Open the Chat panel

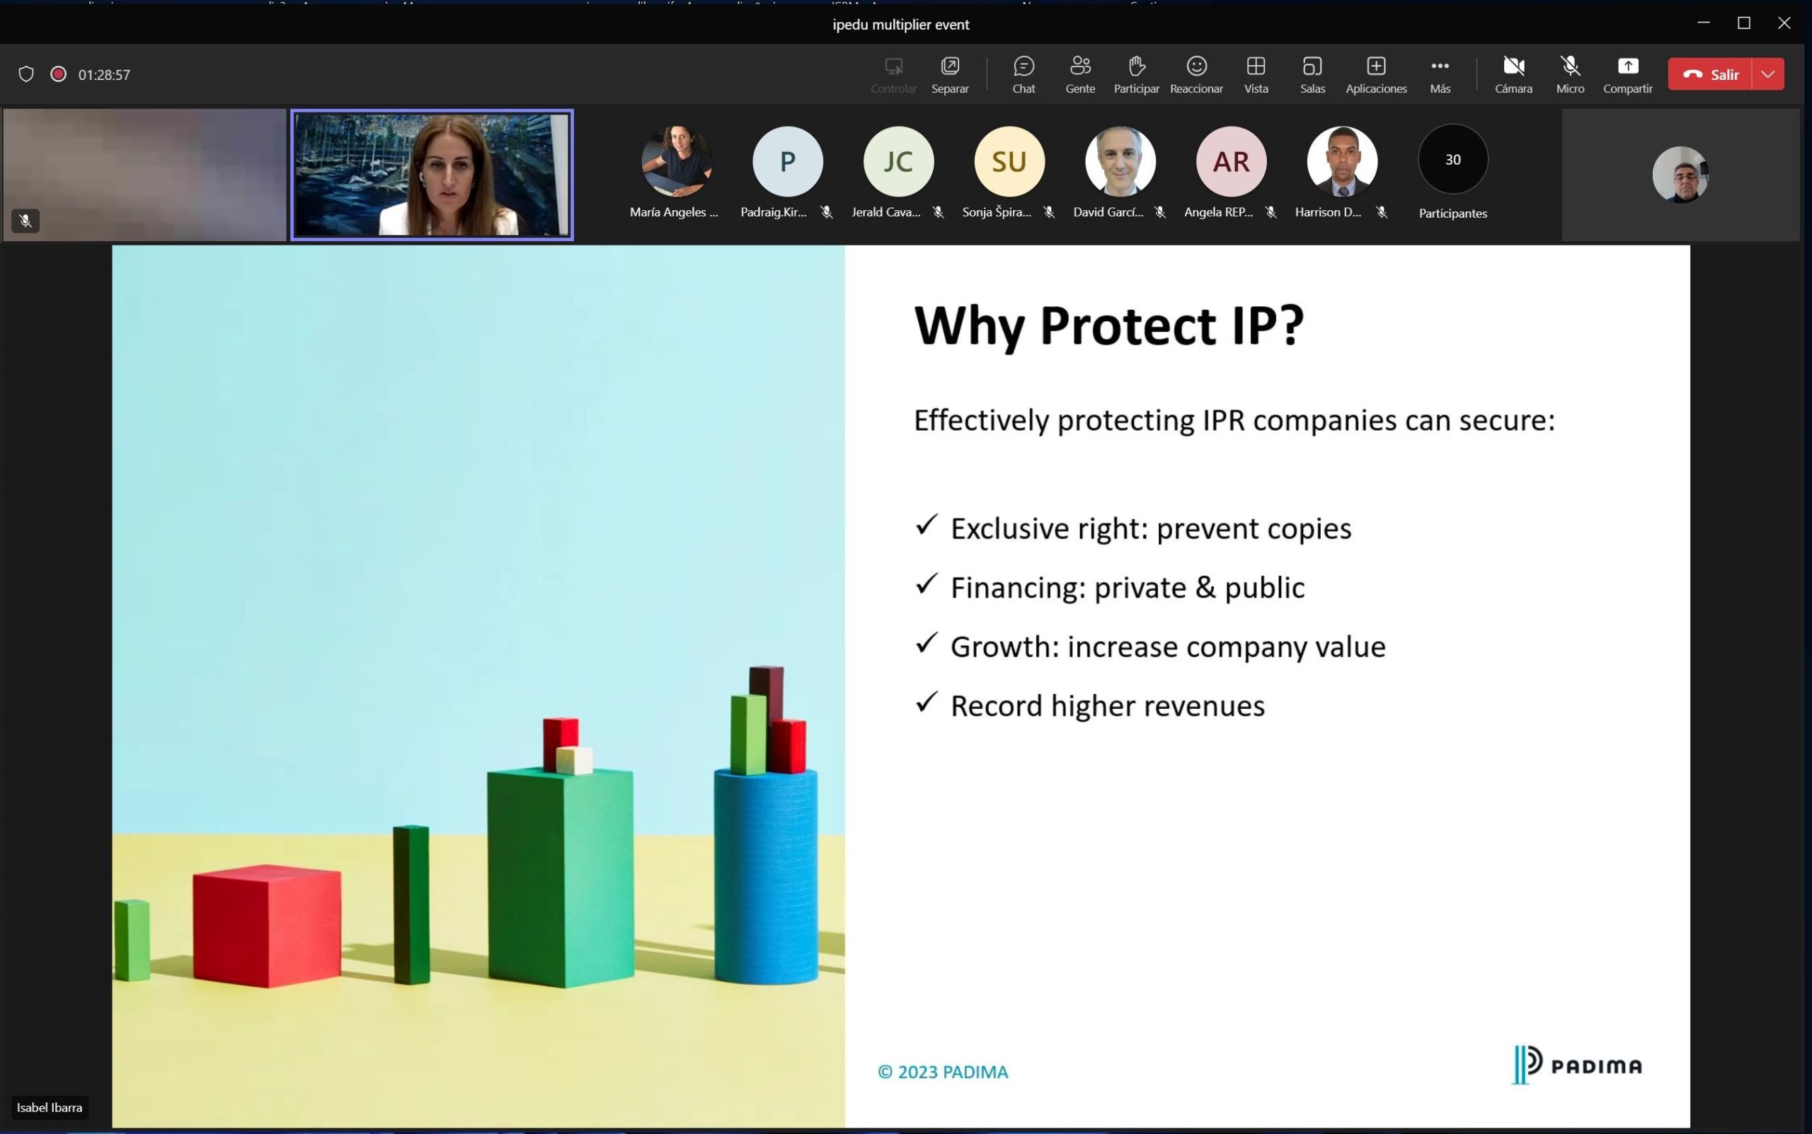[1023, 74]
